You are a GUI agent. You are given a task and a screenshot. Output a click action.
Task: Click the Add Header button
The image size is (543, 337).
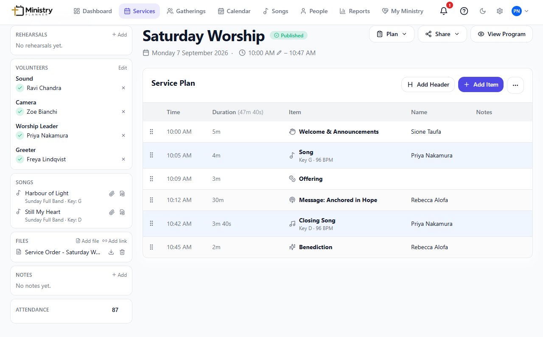428,84
